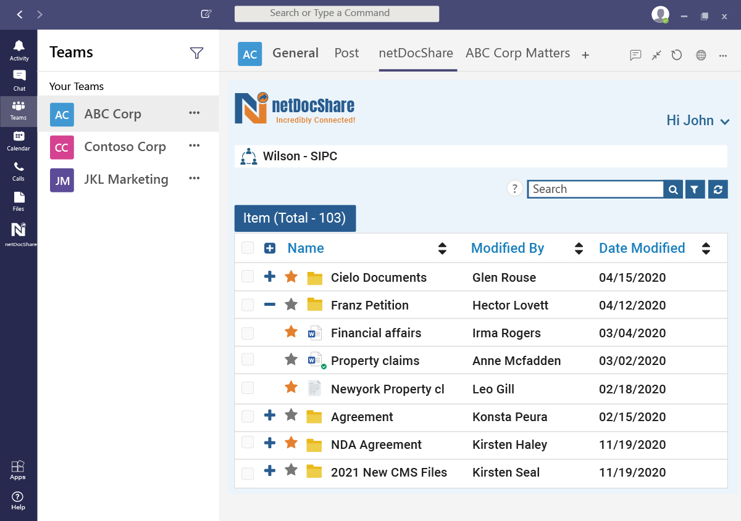Open Apps store in the sidebar
This screenshot has height=521, width=741.
click(x=18, y=470)
